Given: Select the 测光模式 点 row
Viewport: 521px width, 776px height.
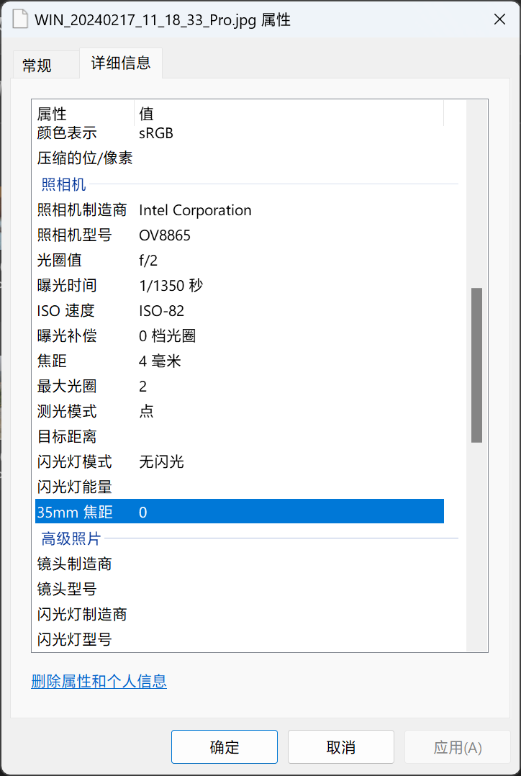Looking at the screenshot, I should [240, 411].
